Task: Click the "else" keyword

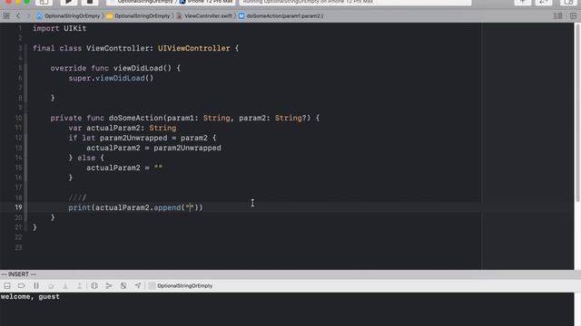Action: tap(86, 158)
